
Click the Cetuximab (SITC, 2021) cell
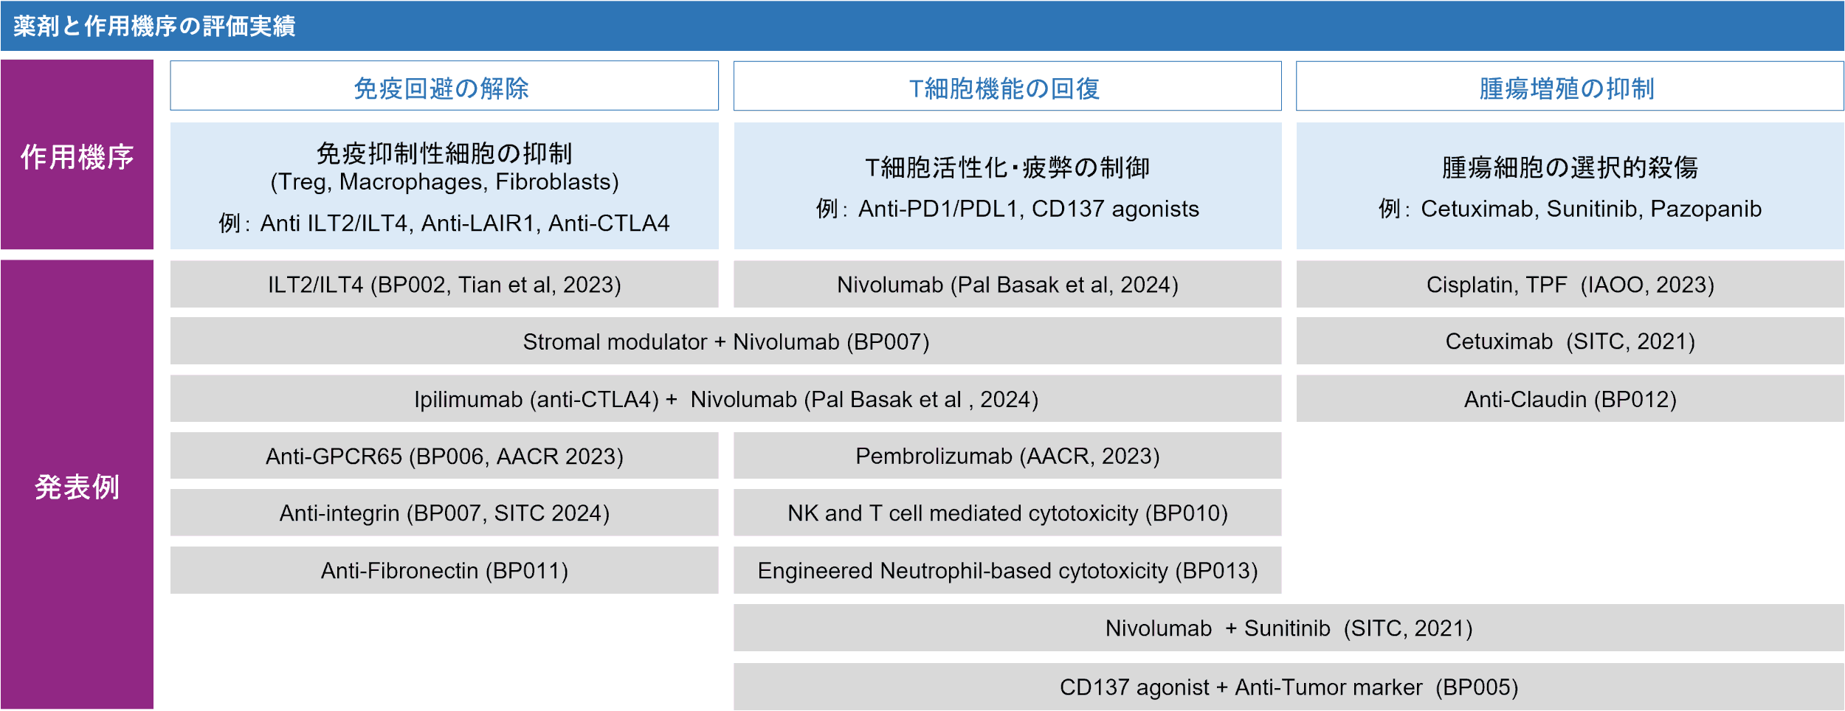[x=1569, y=341]
